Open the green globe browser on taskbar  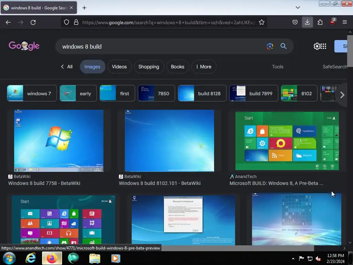pos(73,258)
